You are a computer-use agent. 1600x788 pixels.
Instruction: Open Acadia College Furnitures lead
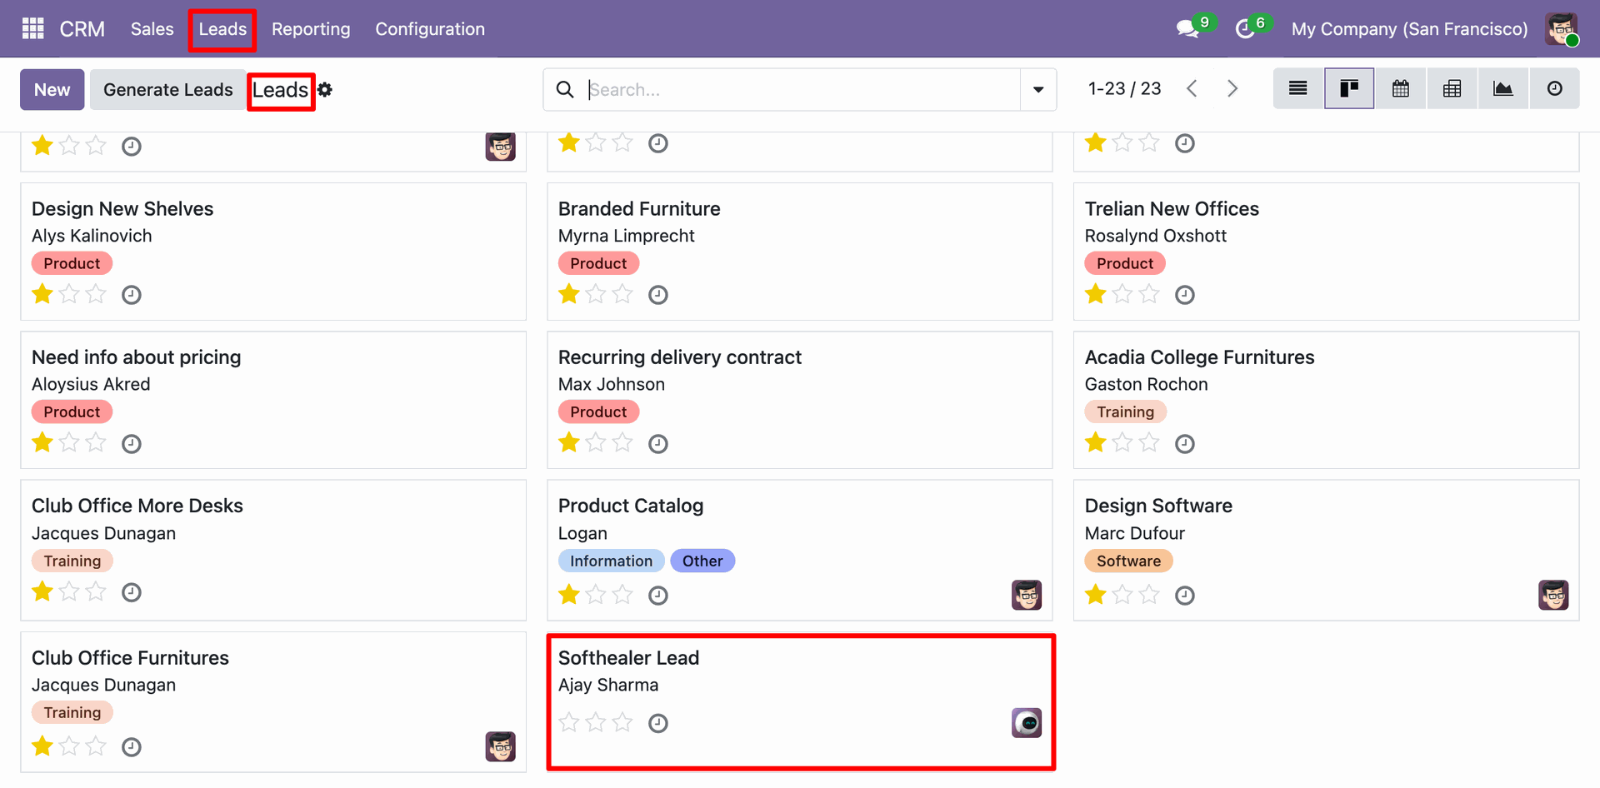click(x=1327, y=400)
